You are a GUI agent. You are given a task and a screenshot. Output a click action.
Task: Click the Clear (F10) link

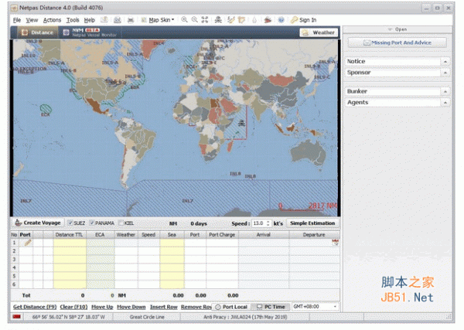pos(73,307)
